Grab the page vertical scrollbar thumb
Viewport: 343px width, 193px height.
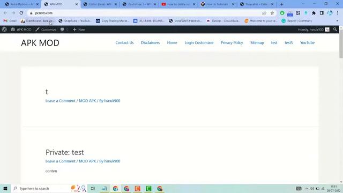(x=341, y=44)
